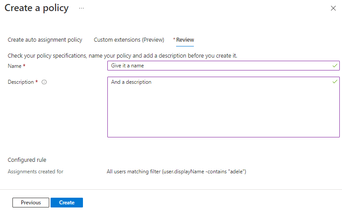Image resolution: width=342 pixels, height=211 pixels.
Task: Click the Name field label
Action: pyautogui.click(x=14, y=66)
